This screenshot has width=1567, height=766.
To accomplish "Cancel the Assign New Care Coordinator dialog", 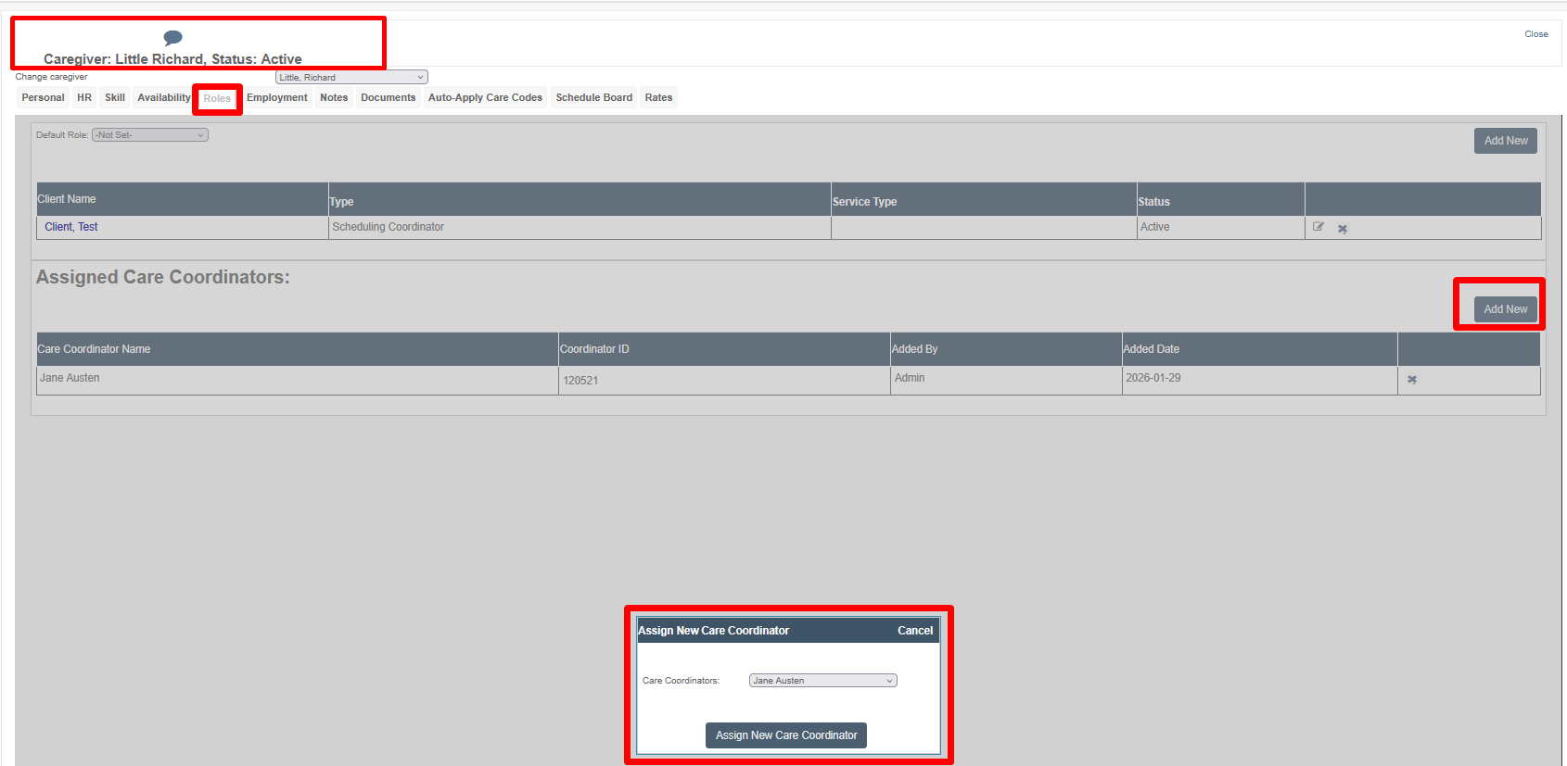I will click(x=915, y=631).
